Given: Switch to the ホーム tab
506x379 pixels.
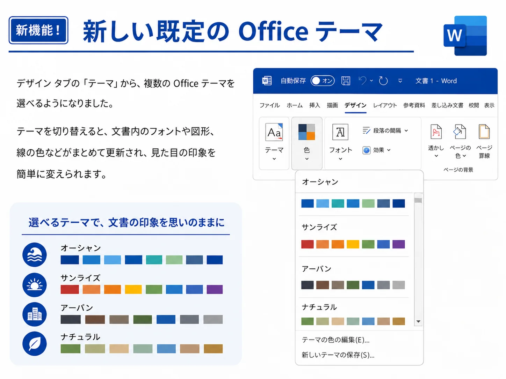Looking at the screenshot, I should [295, 105].
